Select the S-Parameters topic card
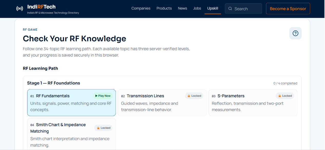 click(x=253, y=103)
